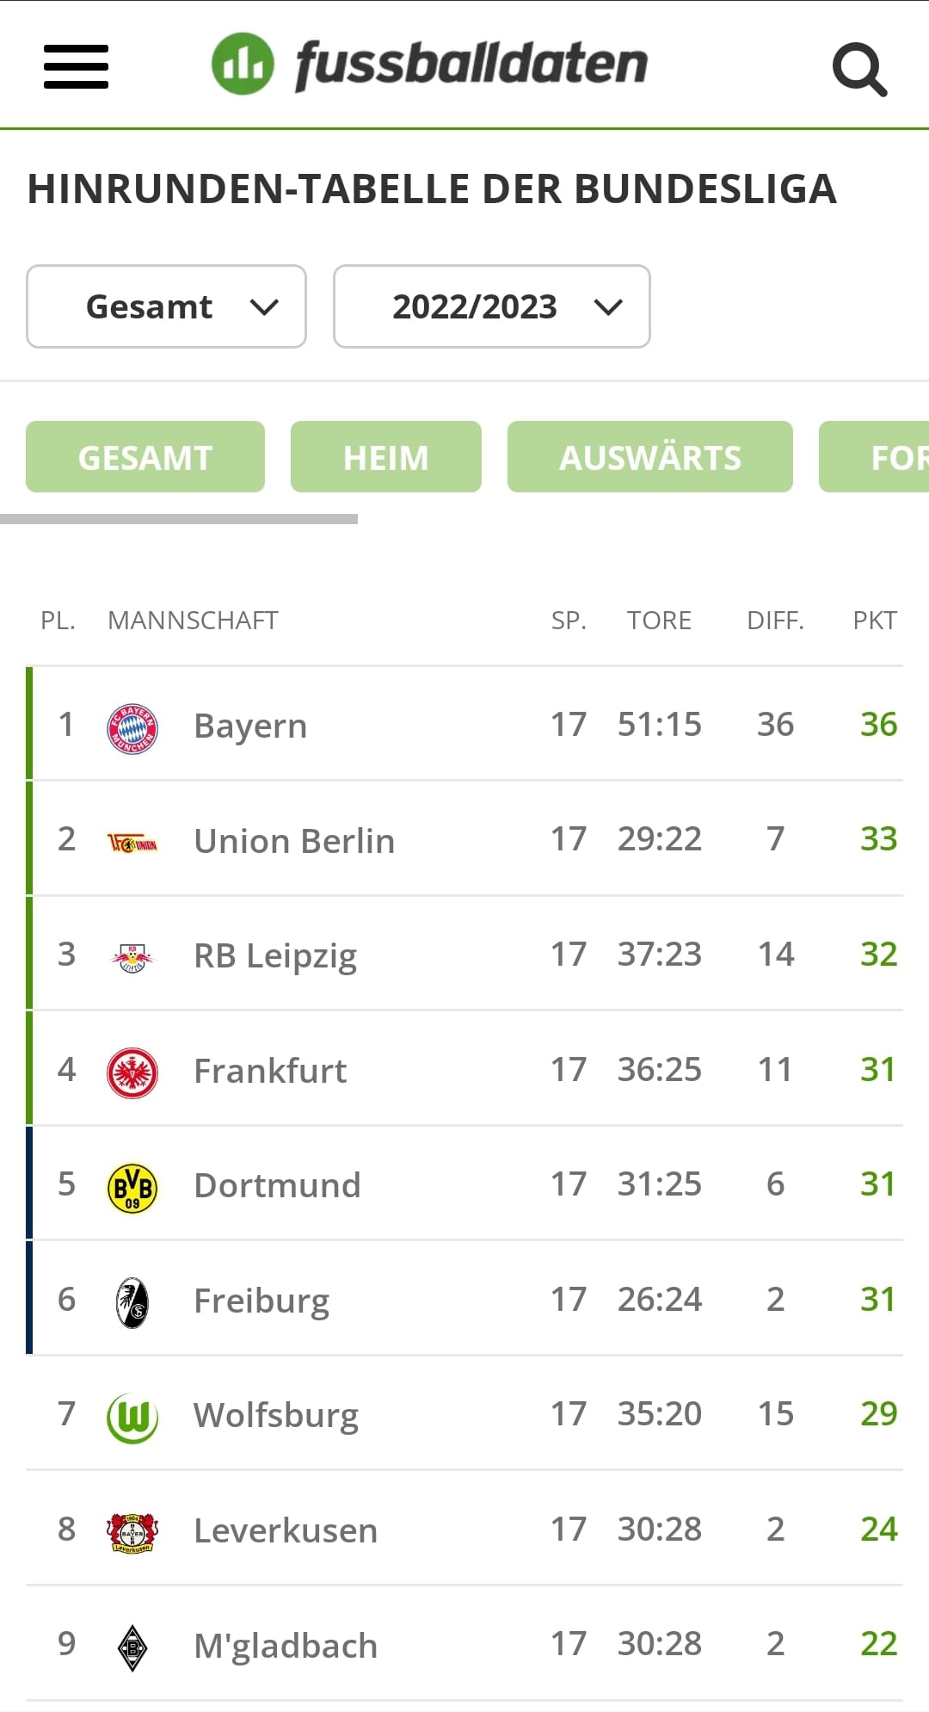This screenshot has height=1712, width=929.
Task: Click the horizontal tab scrollbar
Action: (x=179, y=519)
